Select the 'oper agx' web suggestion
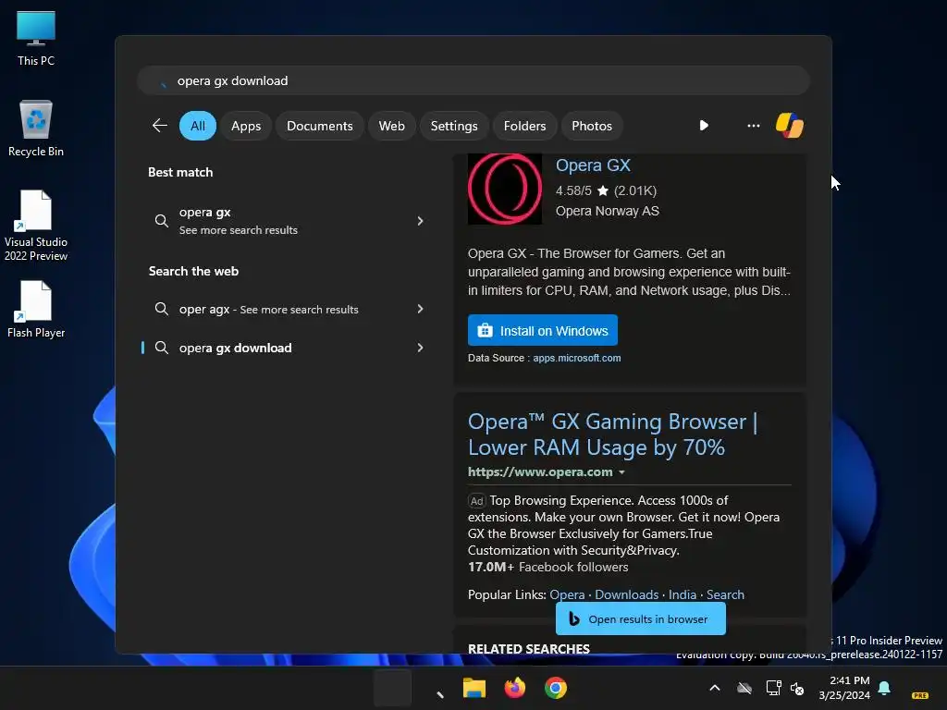The width and height of the screenshot is (947, 710). [x=287, y=309]
